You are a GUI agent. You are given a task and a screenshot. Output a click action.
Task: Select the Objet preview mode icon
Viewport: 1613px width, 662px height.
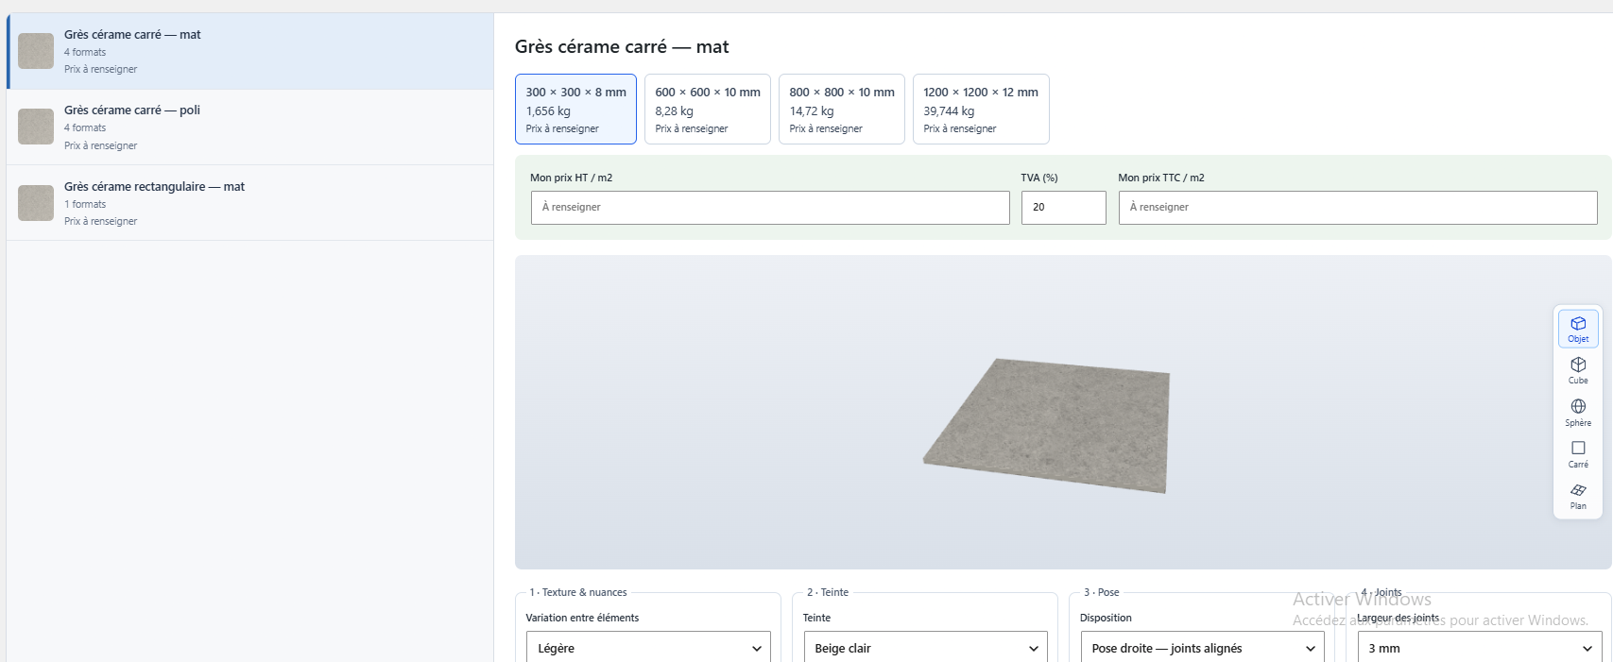pos(1578,329)
